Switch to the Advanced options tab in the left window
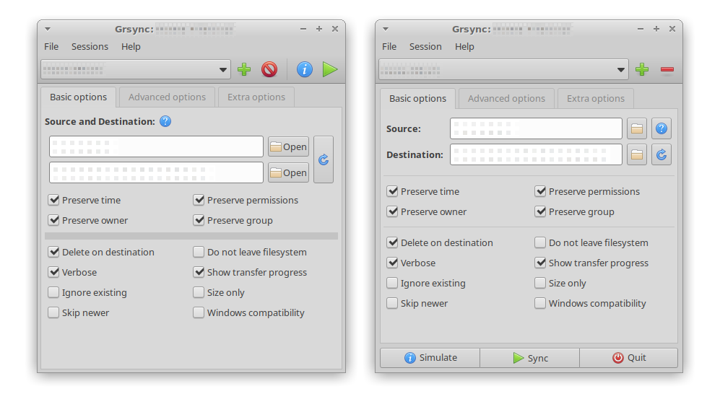This screenshot has height=394, width=720. click(167, 97)
